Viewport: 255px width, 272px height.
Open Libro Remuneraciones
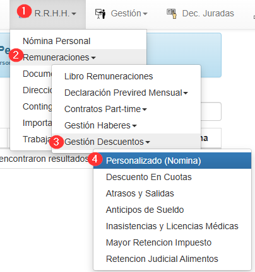[x=126, y=76]
